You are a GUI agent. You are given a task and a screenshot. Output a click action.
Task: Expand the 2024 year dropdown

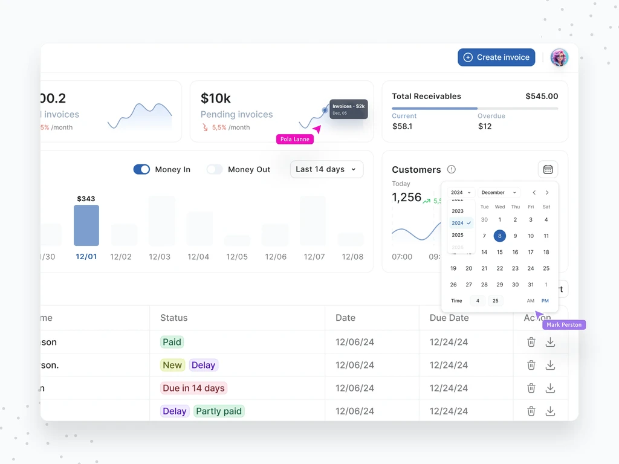pyautogui.click(x=461, y=193)
